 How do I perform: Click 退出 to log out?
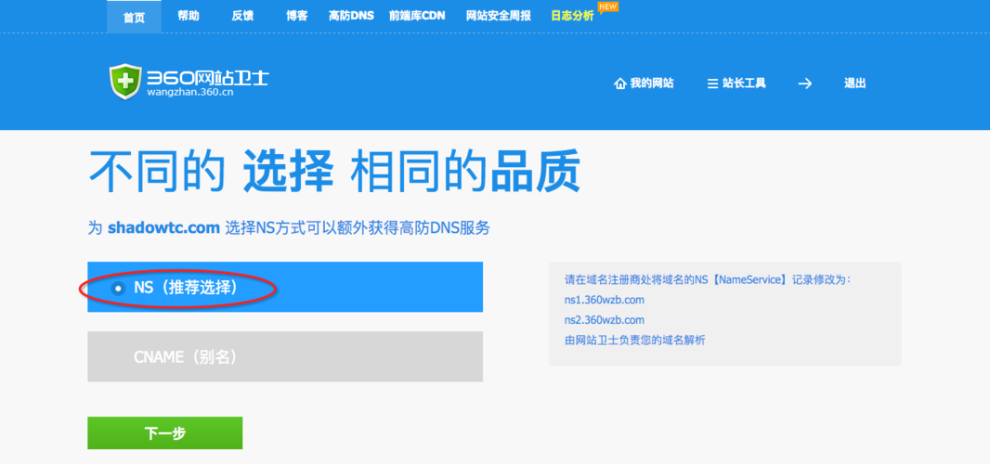pos(855,84)
